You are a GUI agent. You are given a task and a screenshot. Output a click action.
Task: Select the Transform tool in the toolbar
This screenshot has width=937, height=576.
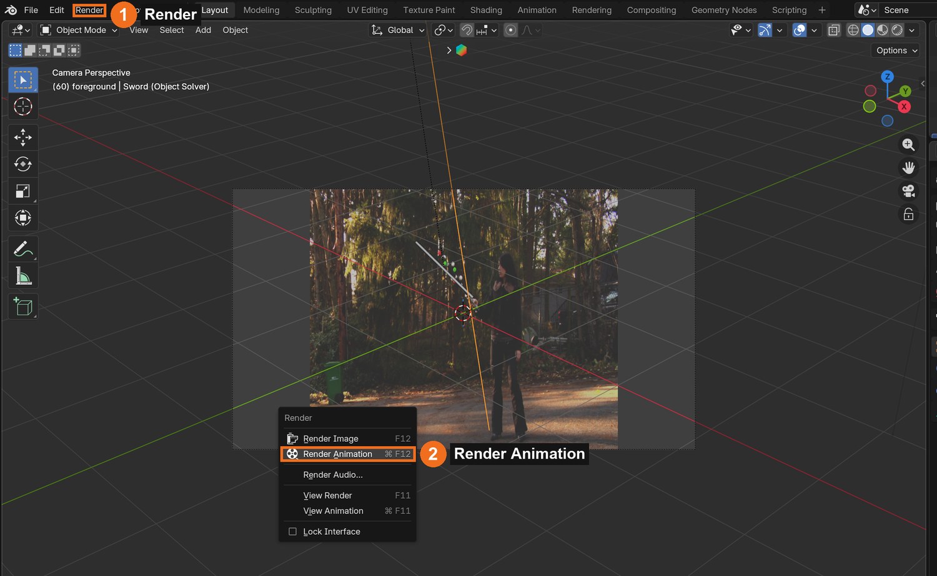tap(23, 218)
